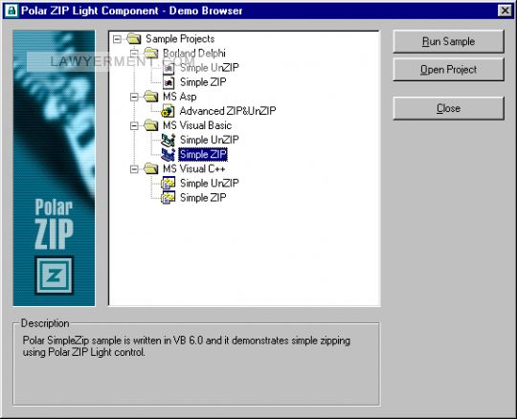The height and width of the screenshot is (419, 517).
Task: Click the Visual Basic Simple ZIP icon
Action: [x=168, y=154]
